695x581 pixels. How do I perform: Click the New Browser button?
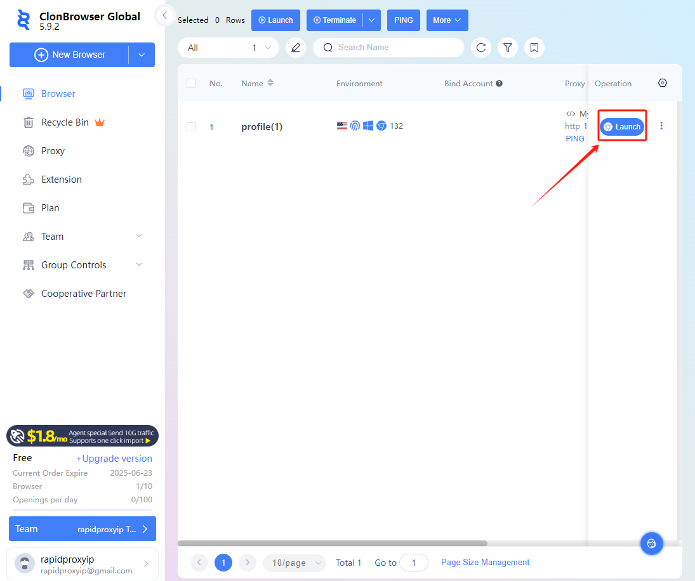tap(69, 55)
